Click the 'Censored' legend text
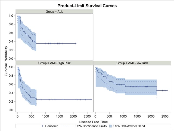 tap(52, 126)
